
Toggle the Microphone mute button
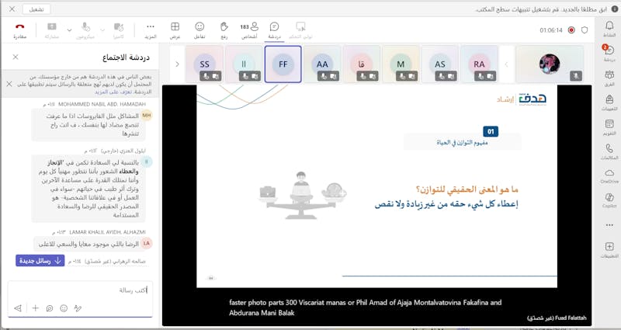(85, 30)
